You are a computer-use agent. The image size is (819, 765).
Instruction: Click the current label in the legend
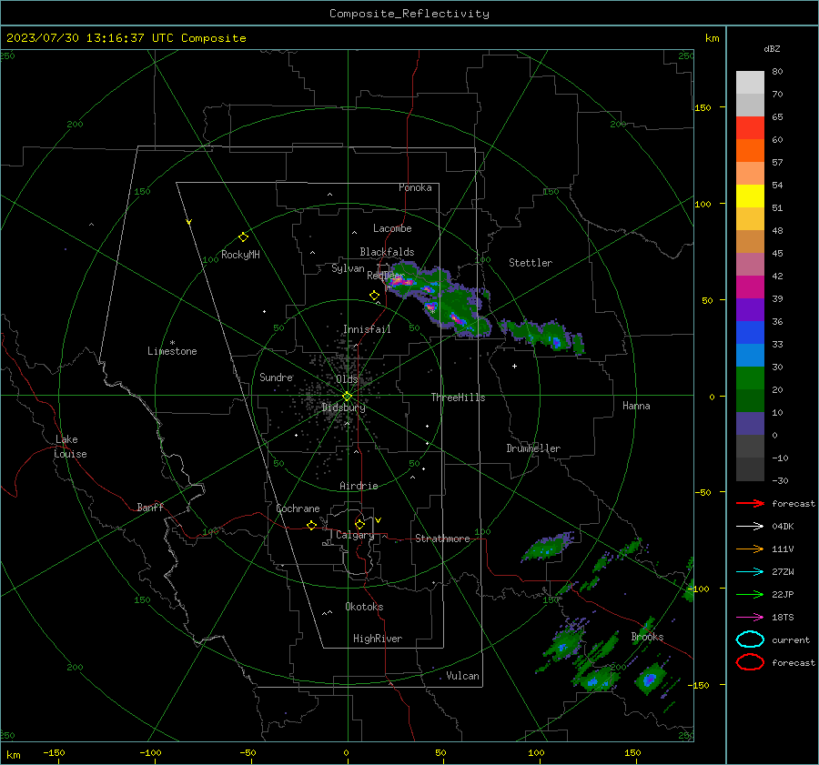coord(790,639)
